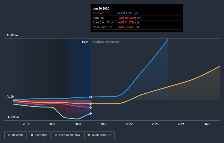Click the -AU$20.029m earnings value
The height and width of the screenshot is (143, 224).
(x=127, y=18)
